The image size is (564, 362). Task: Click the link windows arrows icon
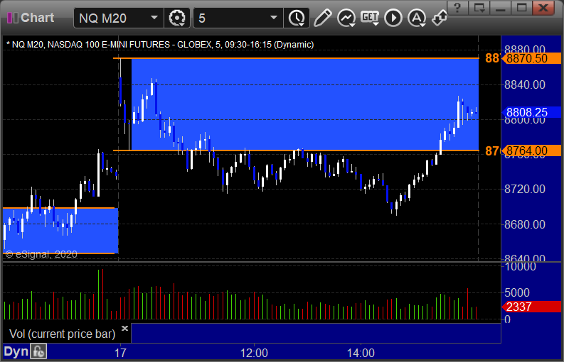click(x=439, y=18)
